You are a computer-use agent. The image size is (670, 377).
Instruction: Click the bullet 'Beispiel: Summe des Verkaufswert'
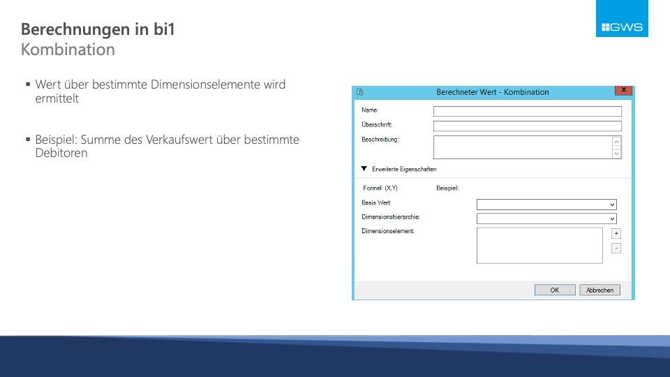167,146
